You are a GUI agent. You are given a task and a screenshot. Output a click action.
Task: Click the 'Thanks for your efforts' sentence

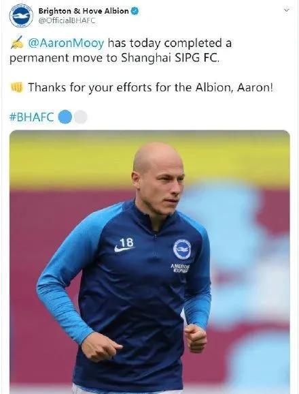[x=150, y=88]
